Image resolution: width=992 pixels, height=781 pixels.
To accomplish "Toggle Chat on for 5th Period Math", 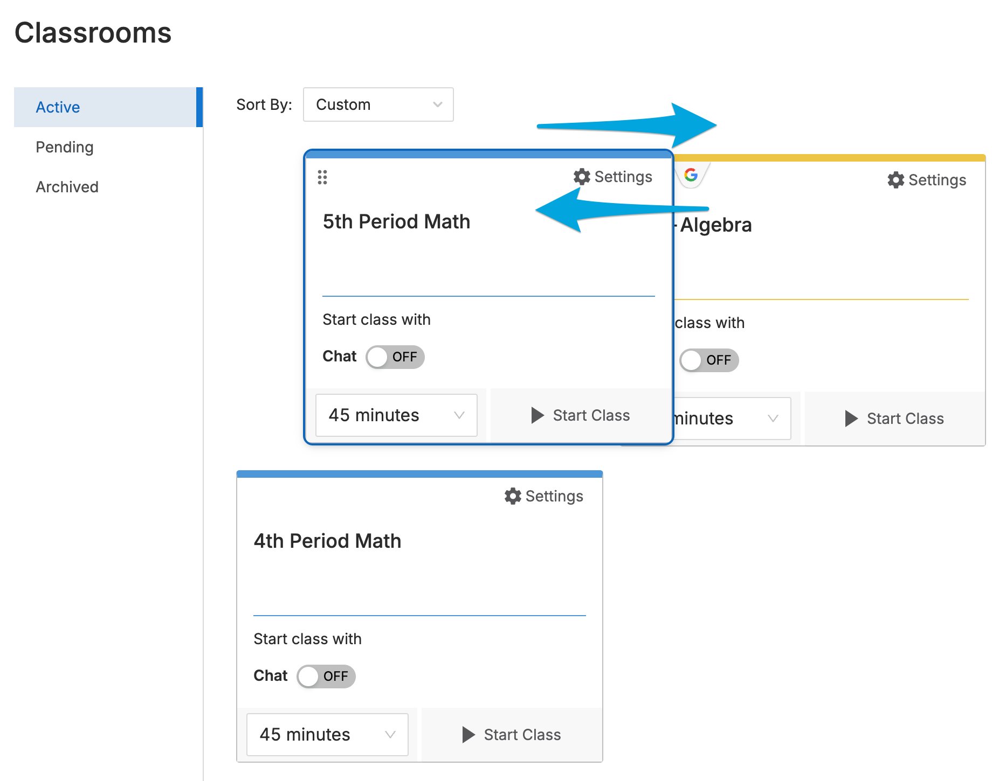I will pyautogui.click(x=395, y=357).
